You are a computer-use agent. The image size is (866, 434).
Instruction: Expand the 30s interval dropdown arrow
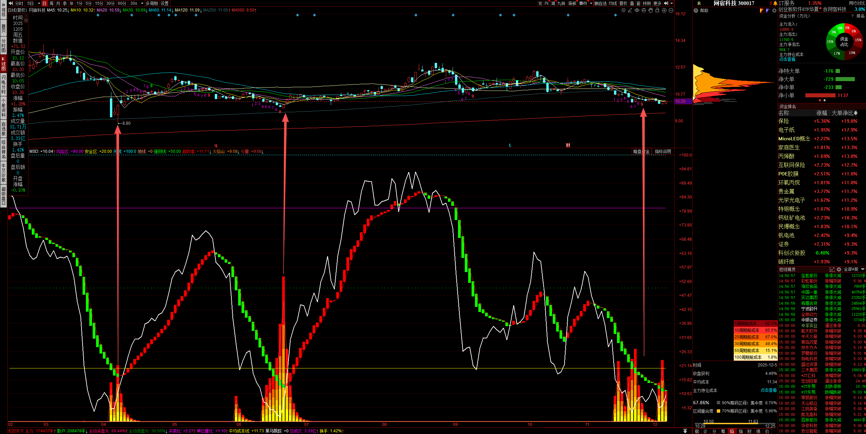coord(142,3)
